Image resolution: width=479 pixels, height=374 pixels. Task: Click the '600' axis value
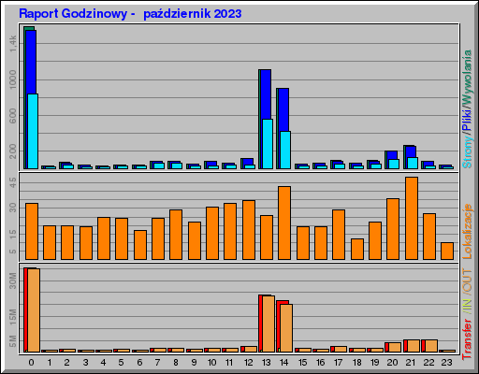[13, 116]
